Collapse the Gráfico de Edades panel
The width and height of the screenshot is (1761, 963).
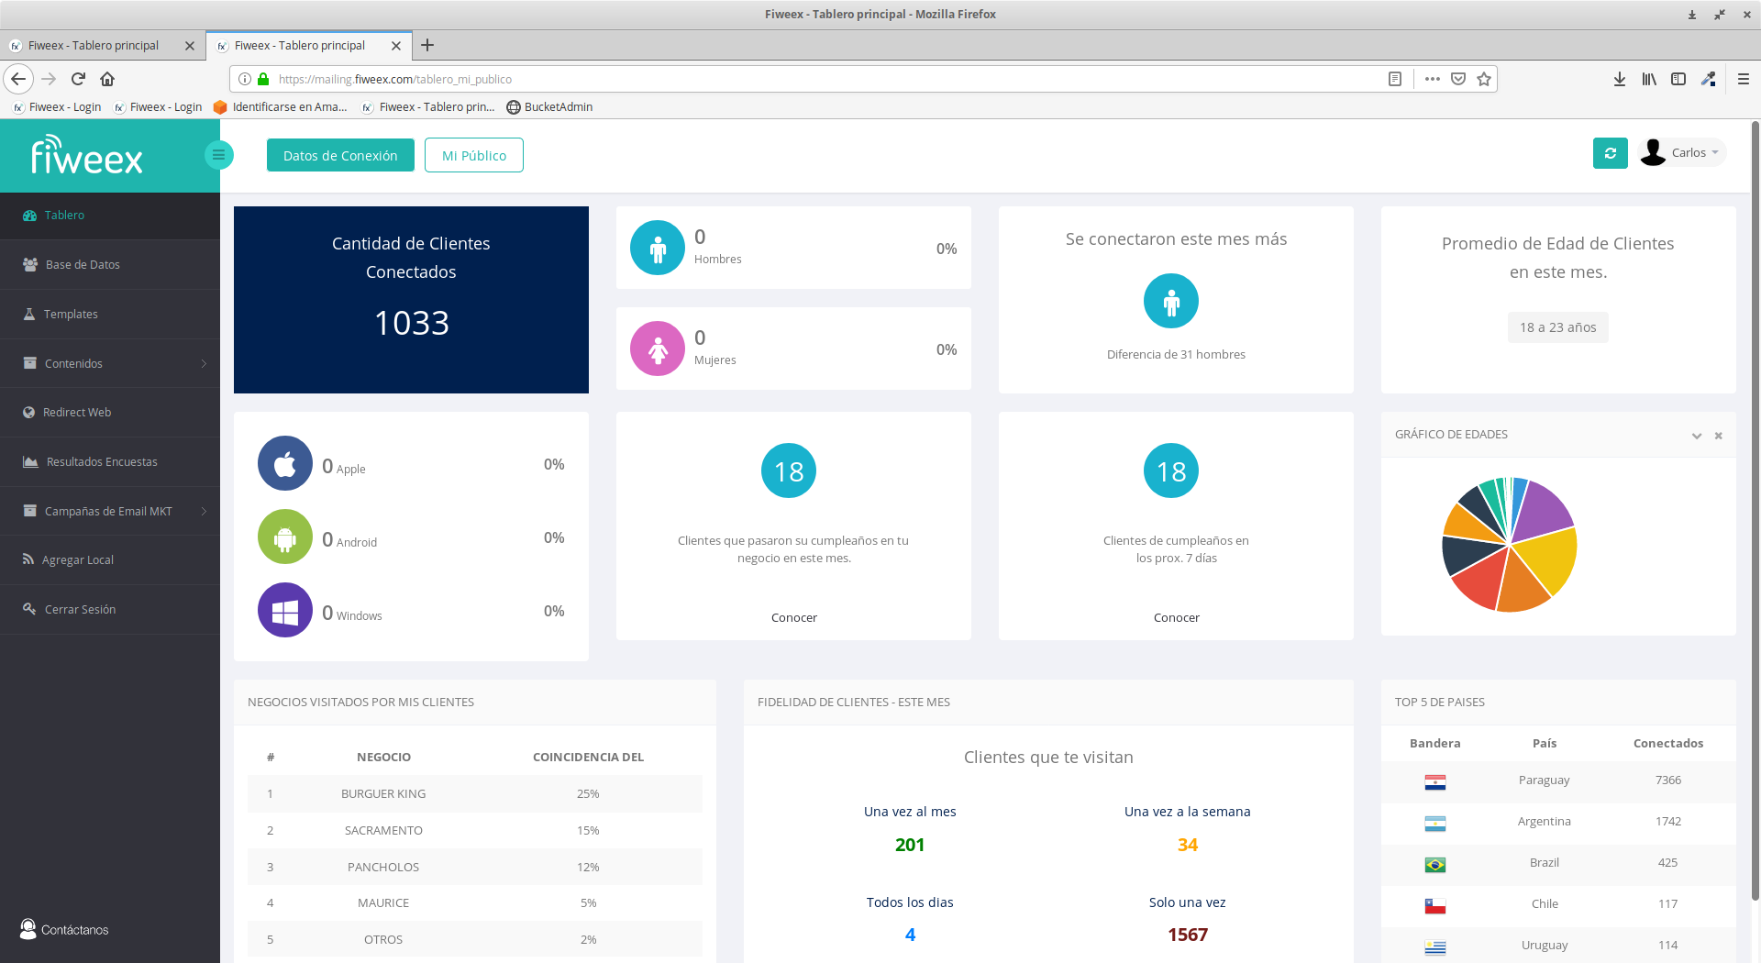pyautogui.click(x=1697, y=436)
